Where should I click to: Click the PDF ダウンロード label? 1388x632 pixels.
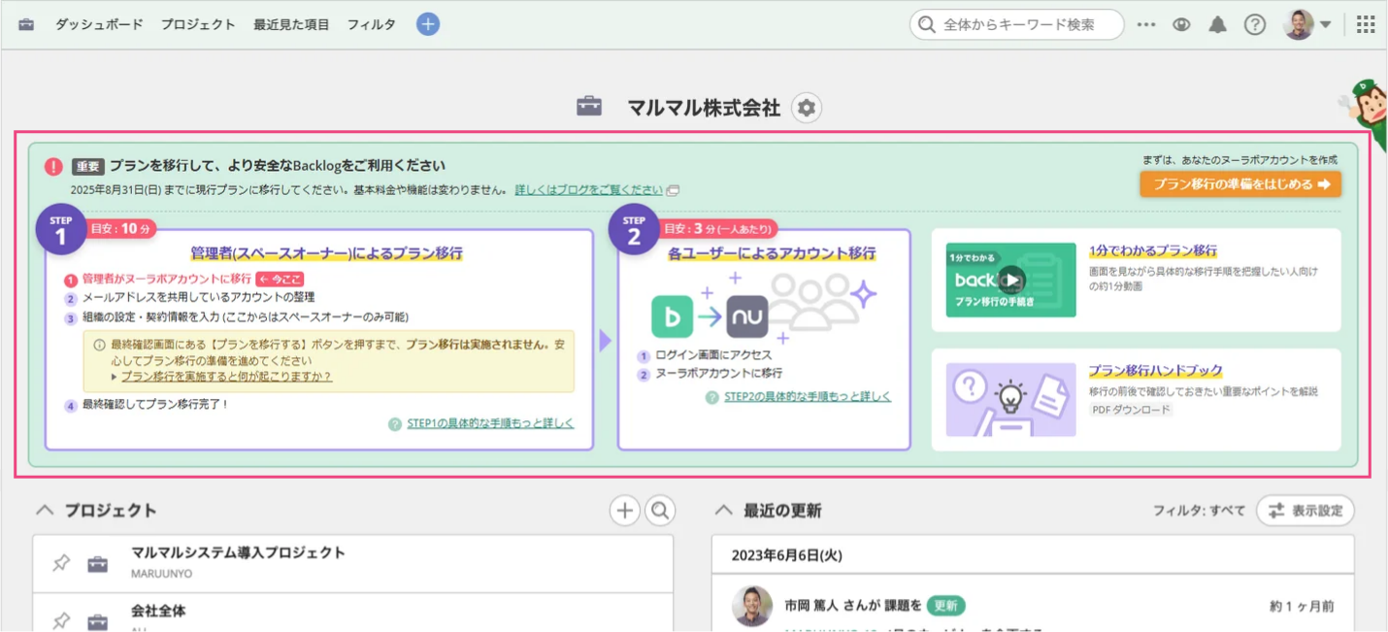(1132, 410)
